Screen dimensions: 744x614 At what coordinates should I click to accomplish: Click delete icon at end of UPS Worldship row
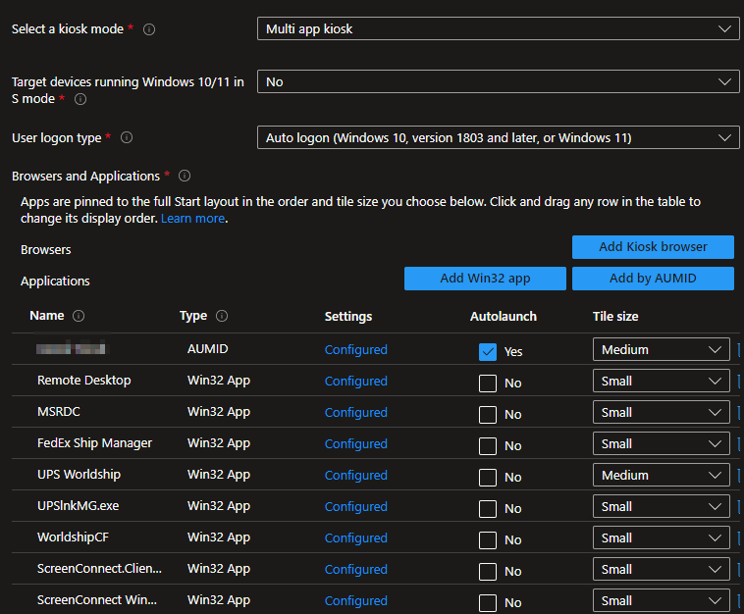(x=739, y=475)
